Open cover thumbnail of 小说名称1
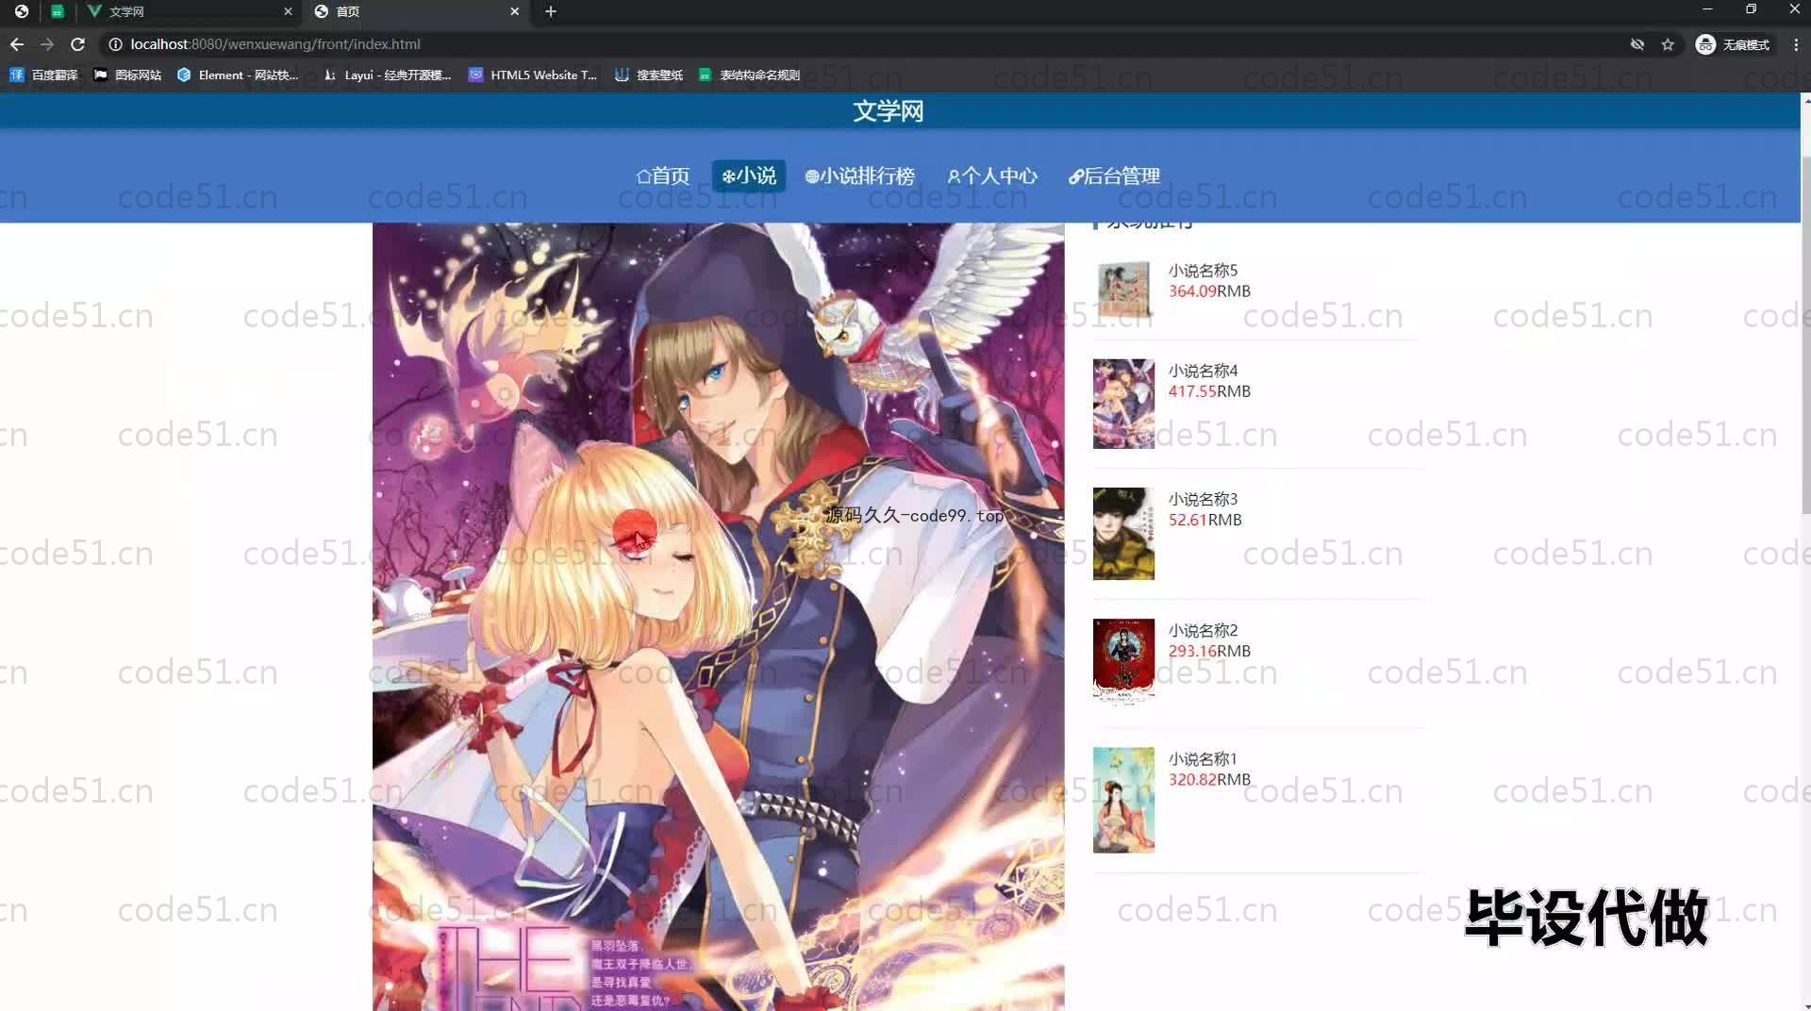The height and width of the screenshot is (1011, 1811). click(1123, 801)
